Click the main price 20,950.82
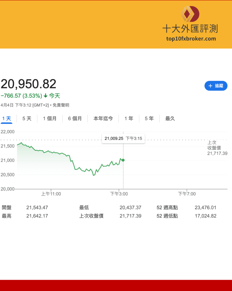Viewport: 232px width, 291px height. [x=29, y=84]
